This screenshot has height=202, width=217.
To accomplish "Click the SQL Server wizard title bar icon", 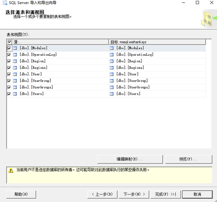I will 5,3.
